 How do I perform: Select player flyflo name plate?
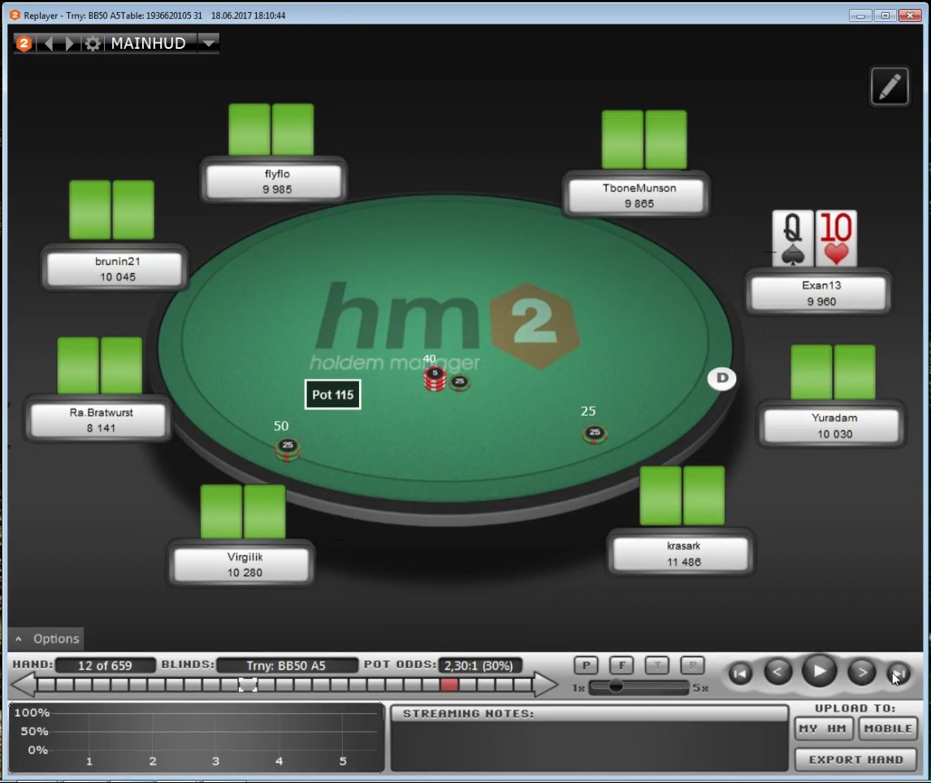274,181
